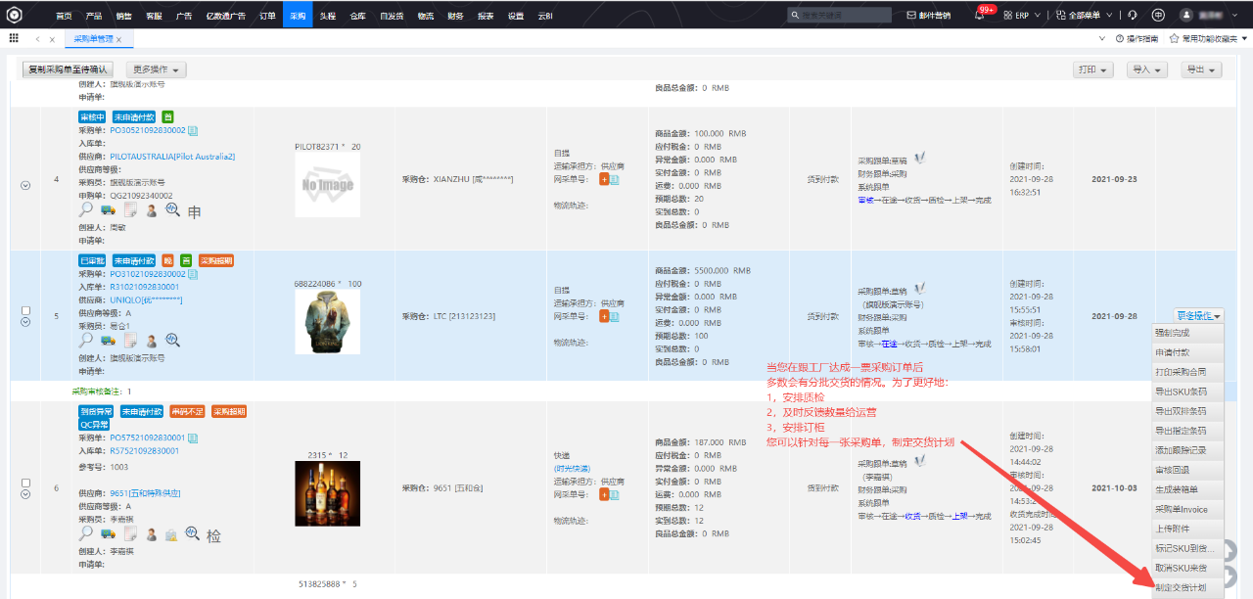Click the document note icon in row 4
This screenshot has width=1253, height=599.
click(x=129, y=209)
